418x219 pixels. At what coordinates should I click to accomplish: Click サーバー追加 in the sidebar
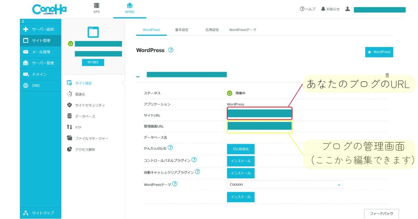tap(40, 30)
